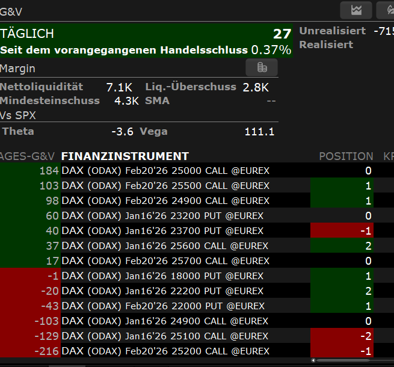
Task: Select DAX Feb20'26 25000 CALL row
Action: pyautogui.click(x=165, y=171)
